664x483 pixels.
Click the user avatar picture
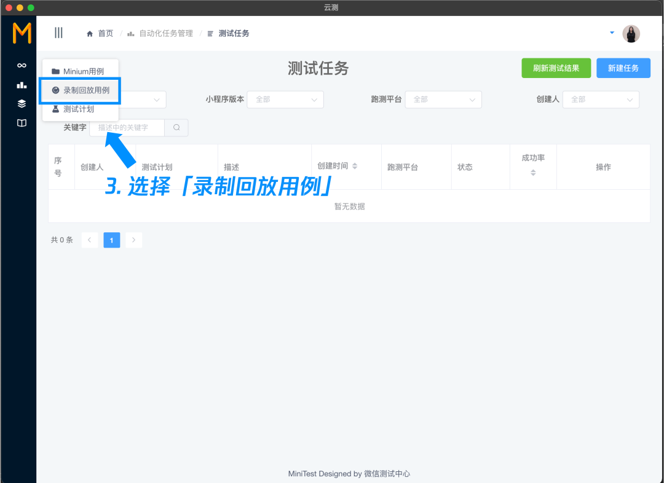[631, 33]
